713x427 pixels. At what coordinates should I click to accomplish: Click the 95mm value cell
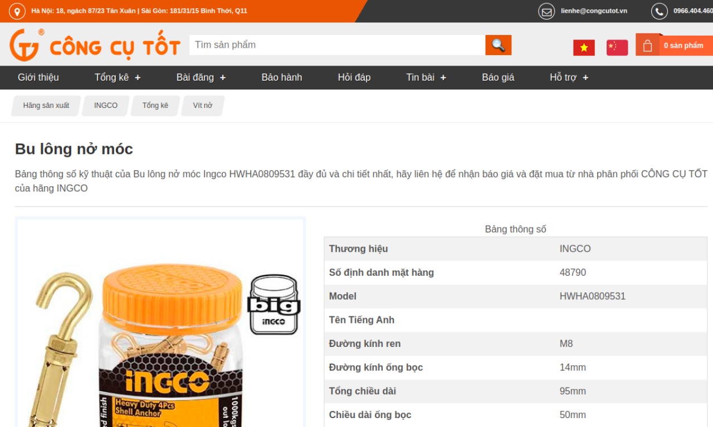573,391
